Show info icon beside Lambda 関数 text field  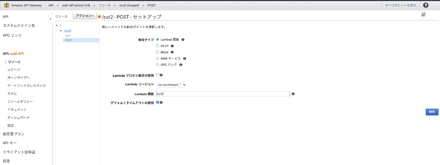(293, 94)
